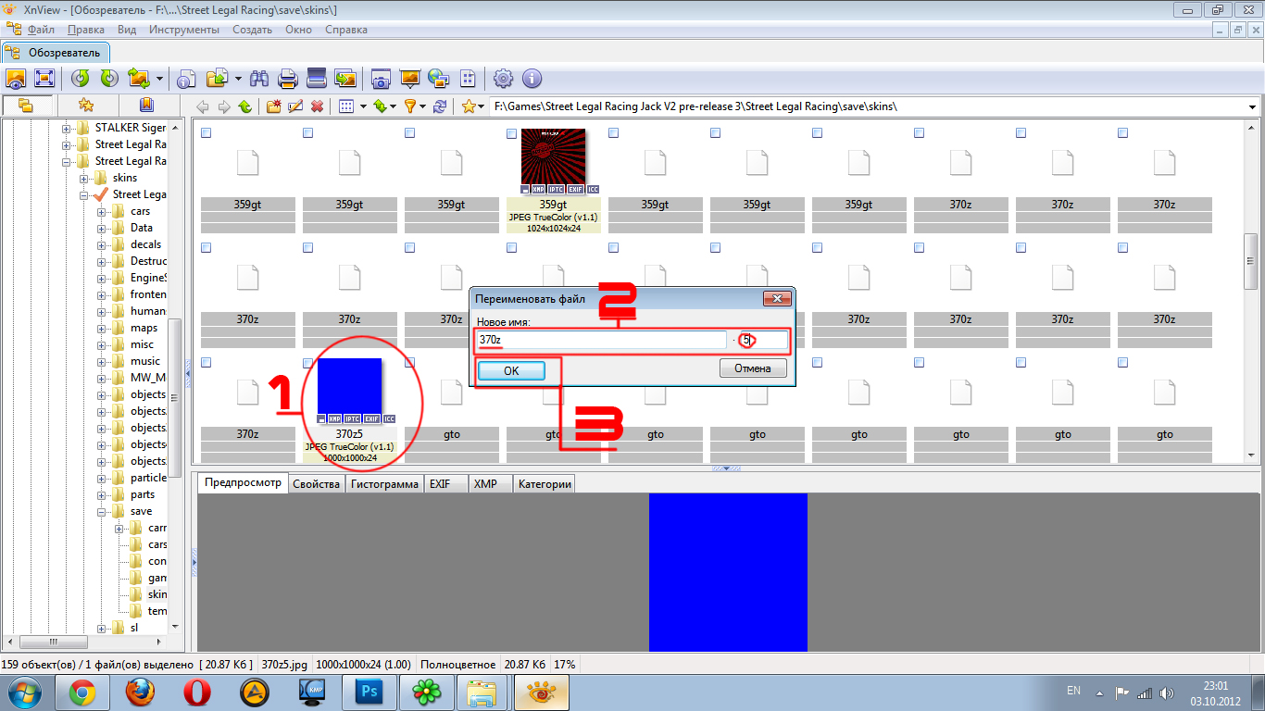Delete selected file red X icon

pos(317,106)
